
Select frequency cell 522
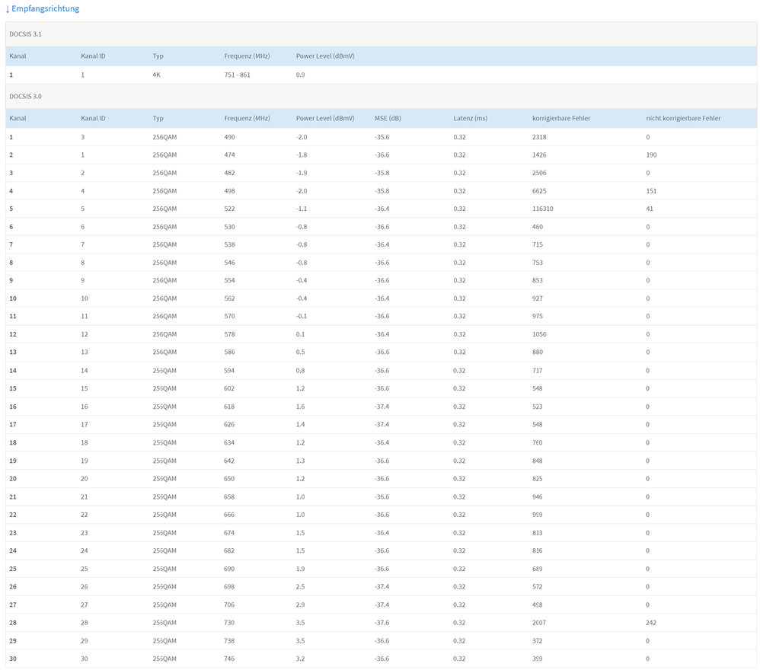pos(229,209)
